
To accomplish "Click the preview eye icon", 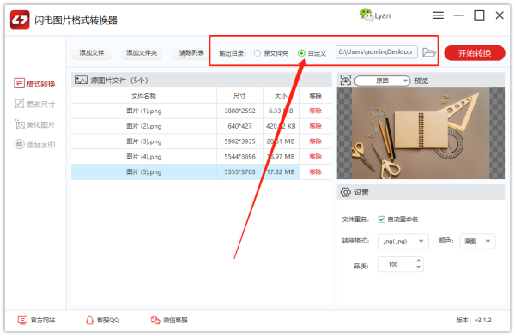I will click(x=346, y=80).
